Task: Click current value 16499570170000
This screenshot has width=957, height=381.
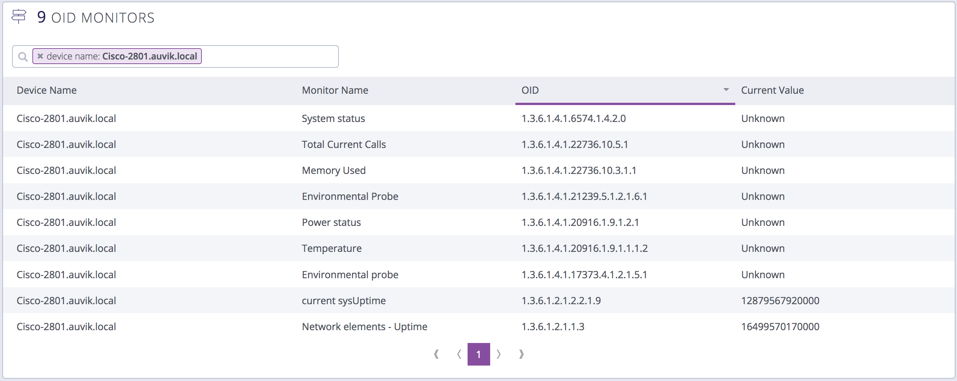Action: click(x=780, y=327)
